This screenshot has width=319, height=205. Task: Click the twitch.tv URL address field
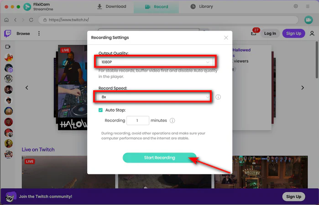168,20
